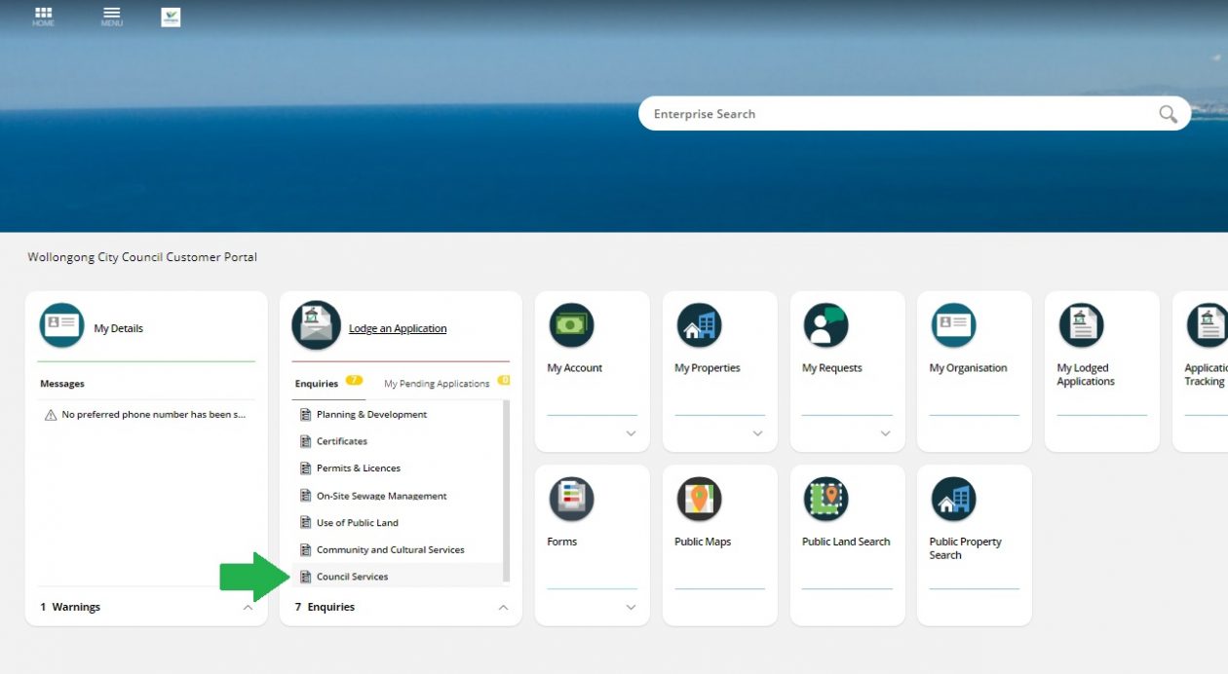Viewport: 1228px width, 674px height.
Task: Switch to My Pending Applications tab
Action: [x=437, y=384]
